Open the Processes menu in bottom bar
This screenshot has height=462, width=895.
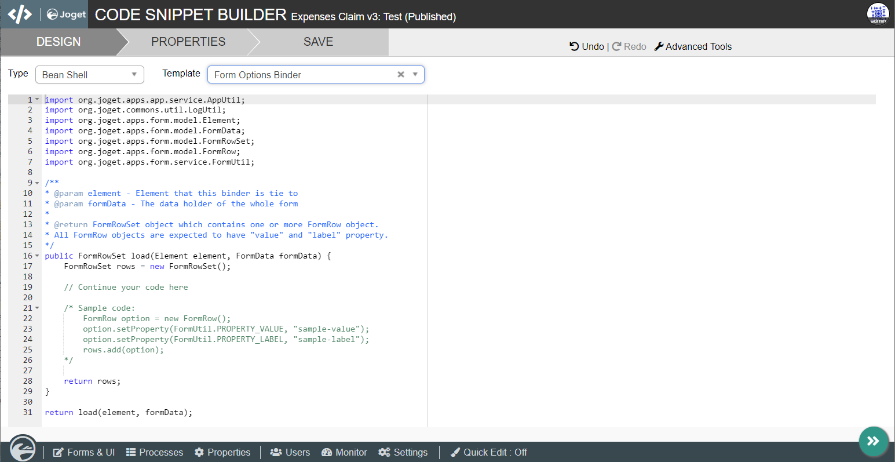click(155, 452)
